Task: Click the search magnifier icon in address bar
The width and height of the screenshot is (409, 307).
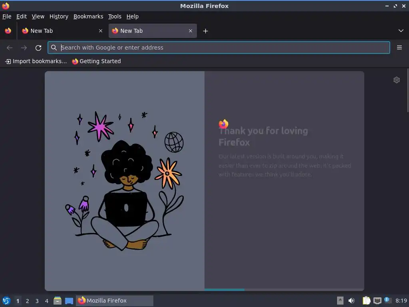Action: 54,48
